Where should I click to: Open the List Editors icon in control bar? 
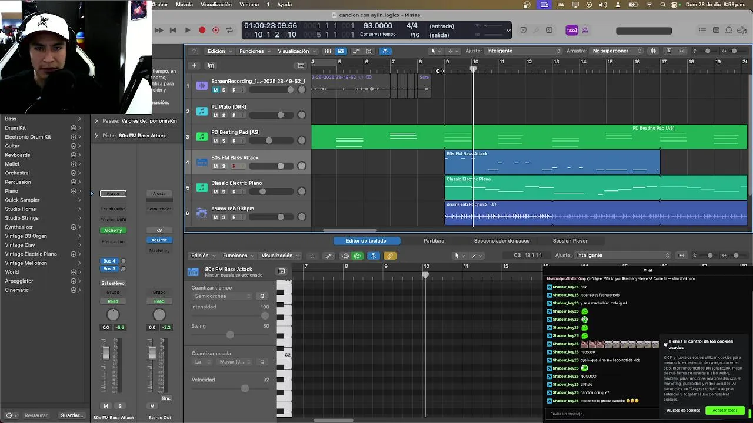pyautogui.click(x=702, y=30)
